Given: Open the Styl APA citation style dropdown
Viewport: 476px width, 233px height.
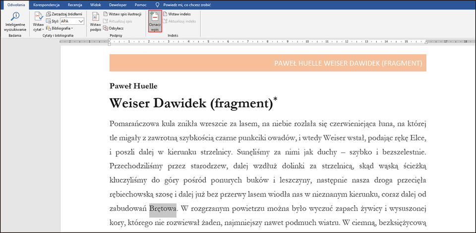Looking at the screenshot, I should (x=72, y=21).
